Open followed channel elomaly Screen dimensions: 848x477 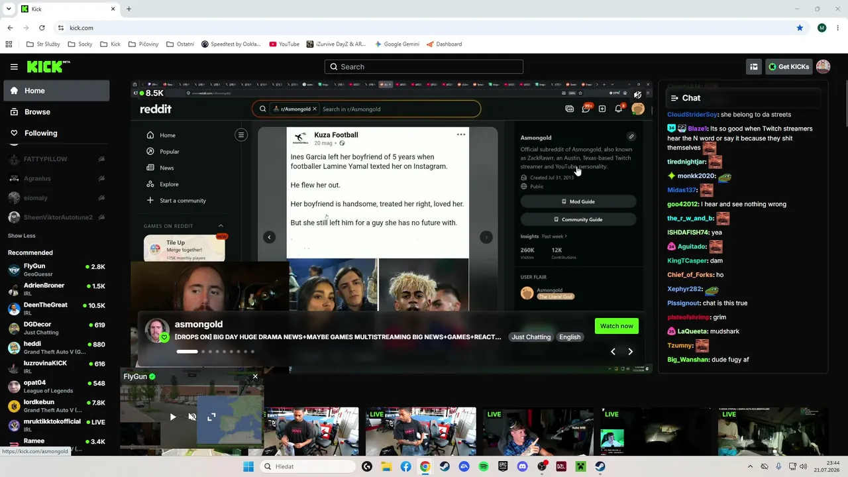coord(56,197)
